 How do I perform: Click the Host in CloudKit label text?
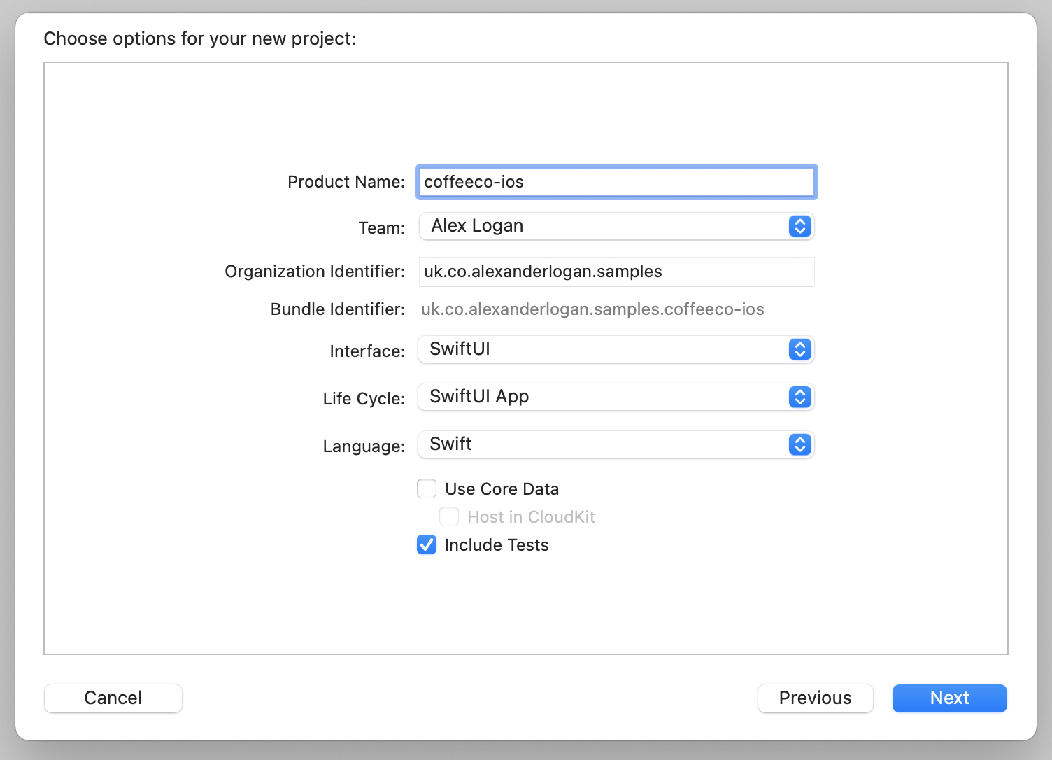click(x=531, y=517)
